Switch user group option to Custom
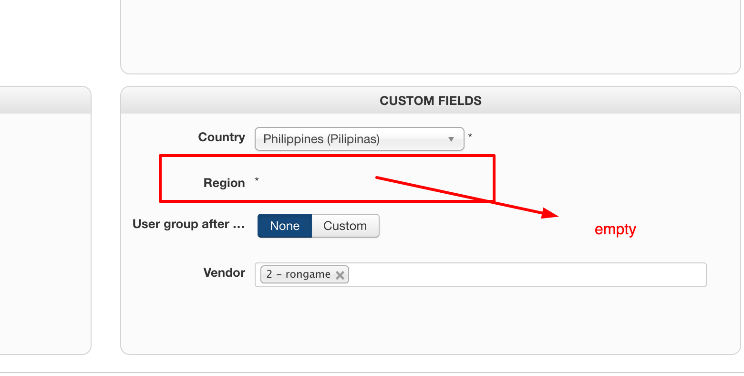744x376 pixels. 345,226
